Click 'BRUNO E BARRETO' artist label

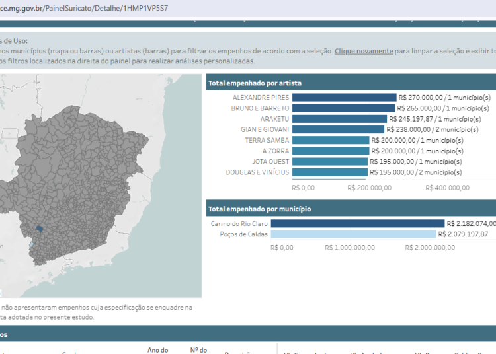[260, 108]
